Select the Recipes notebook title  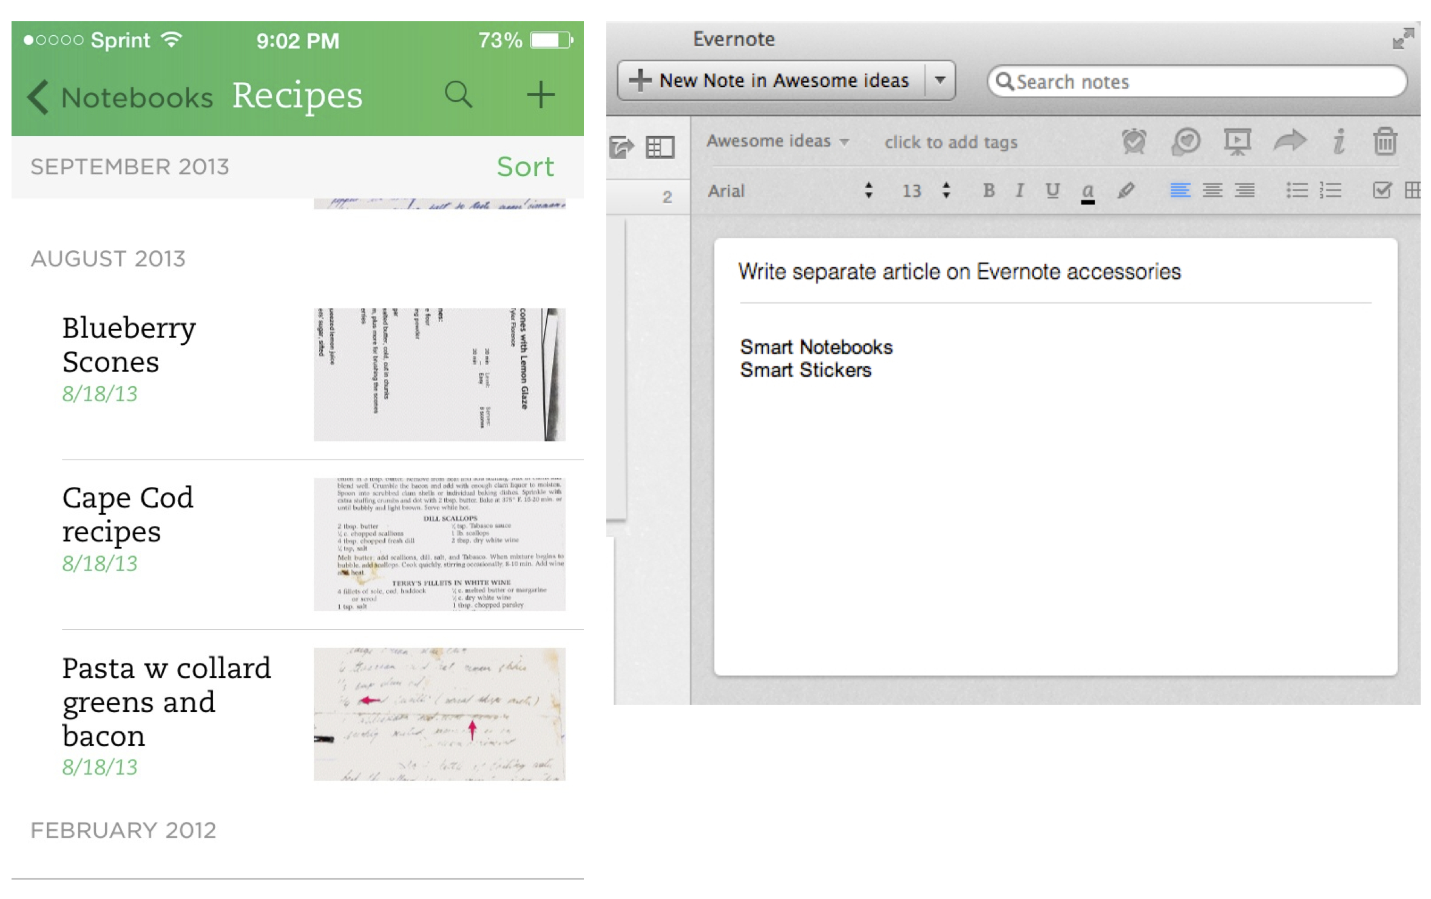[297, 95]
